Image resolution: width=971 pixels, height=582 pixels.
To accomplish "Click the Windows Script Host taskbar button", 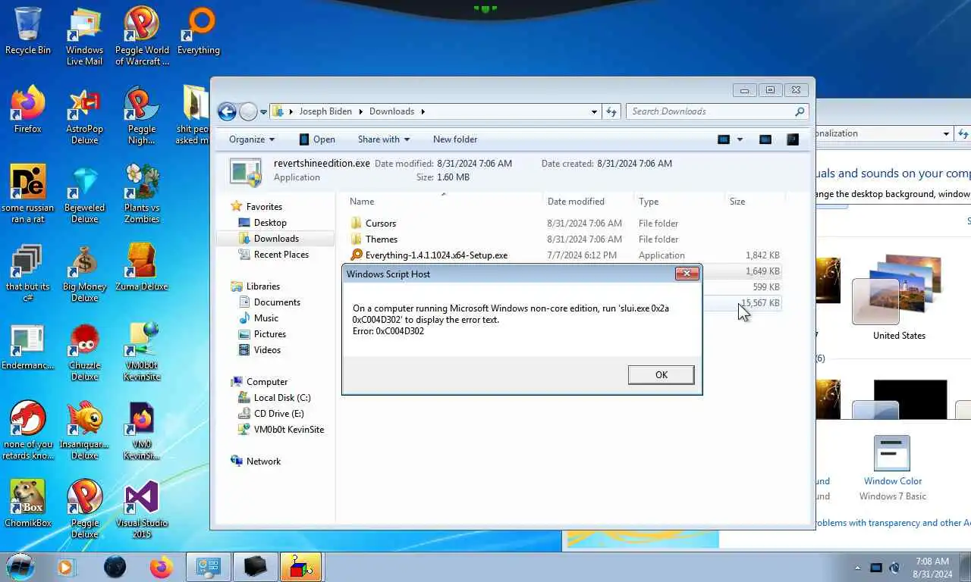I will (x=301, y=567).
